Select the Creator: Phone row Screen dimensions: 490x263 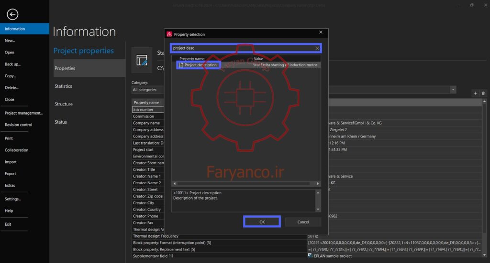coord(148,216)
